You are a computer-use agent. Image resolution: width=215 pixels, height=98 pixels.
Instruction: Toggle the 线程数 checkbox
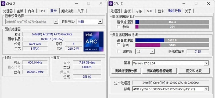coord(119,51)
